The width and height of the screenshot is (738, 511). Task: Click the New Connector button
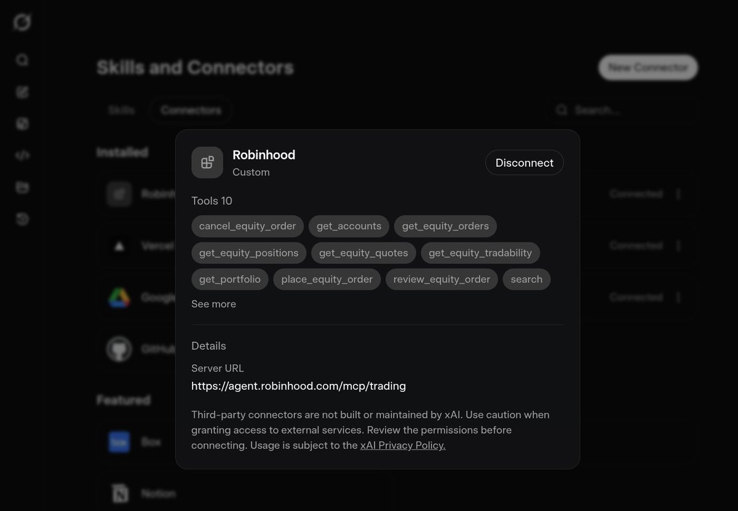[x=648, y=68]
